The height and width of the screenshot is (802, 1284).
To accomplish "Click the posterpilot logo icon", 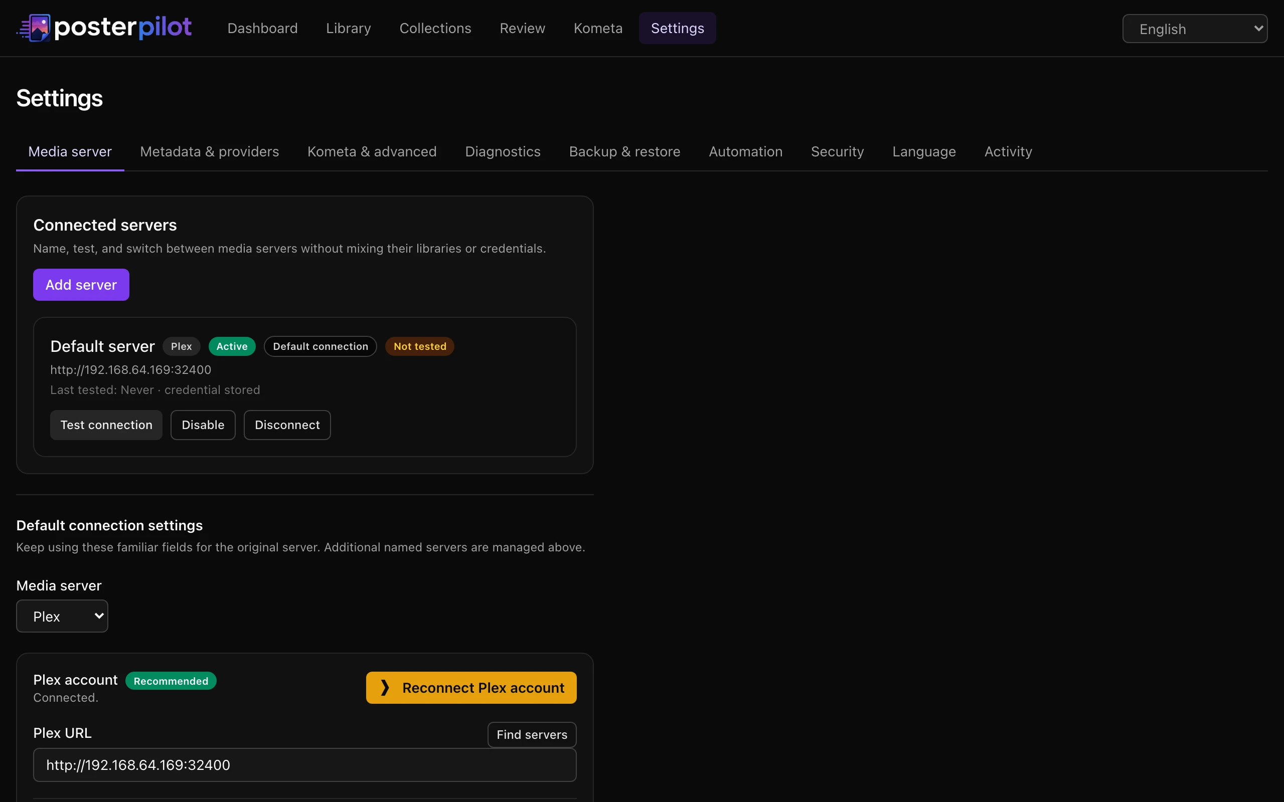I will pyautogui.click(x=34, y=28).
